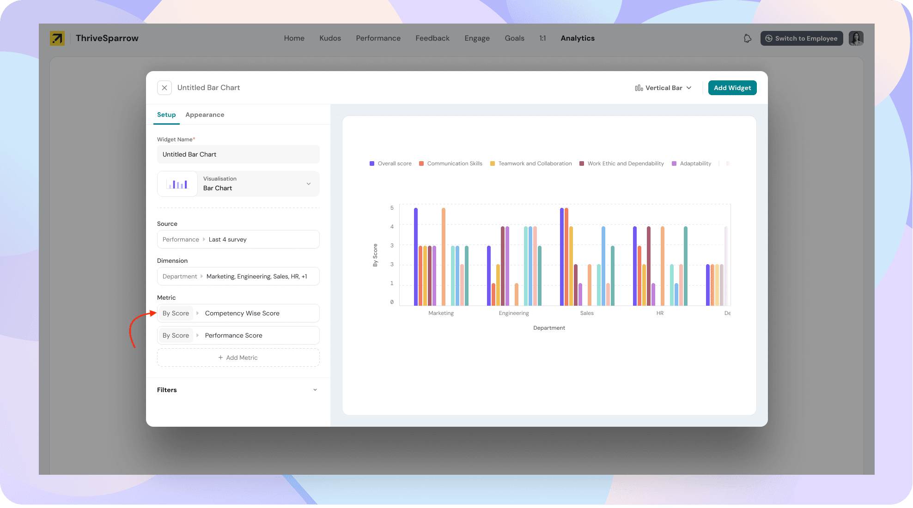Open the Kudos menu
913x508 pixels.
(330, 38)
